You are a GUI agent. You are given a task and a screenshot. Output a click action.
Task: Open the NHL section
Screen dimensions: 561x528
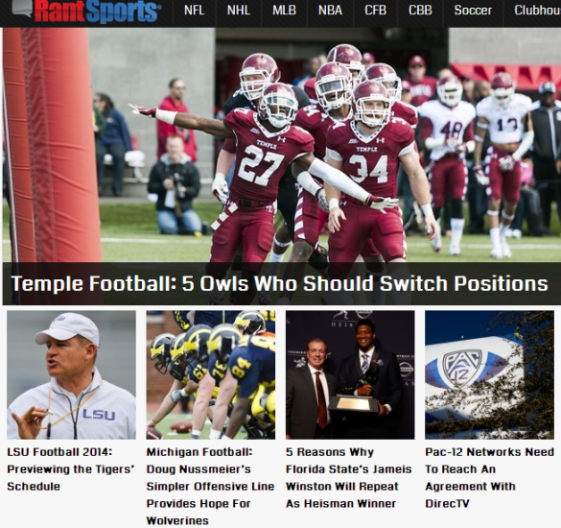point(239,11)
